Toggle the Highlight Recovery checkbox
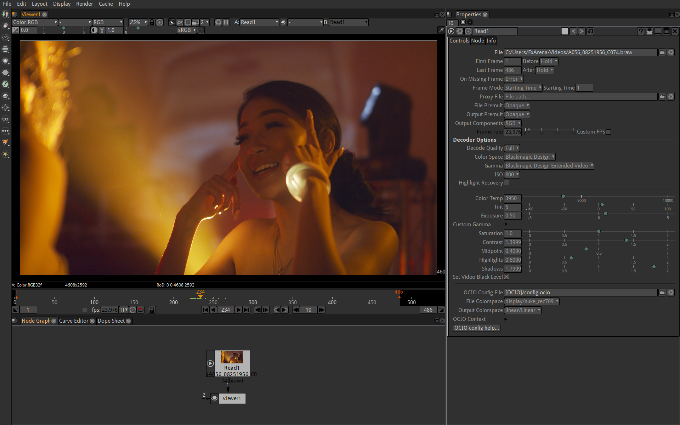Screen dimensions: 680x425 (507, 183)
